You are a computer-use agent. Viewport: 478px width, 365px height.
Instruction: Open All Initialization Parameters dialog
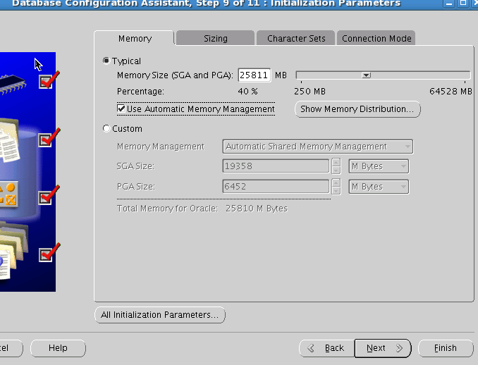click(160, 315)
